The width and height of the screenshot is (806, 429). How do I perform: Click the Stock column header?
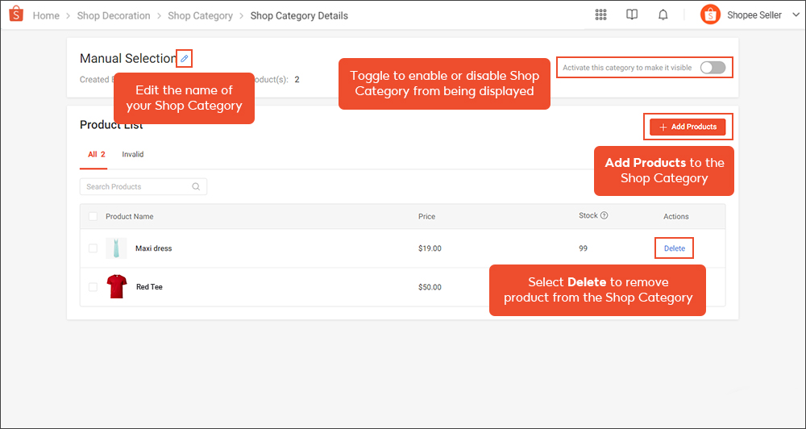click(588, 215)
